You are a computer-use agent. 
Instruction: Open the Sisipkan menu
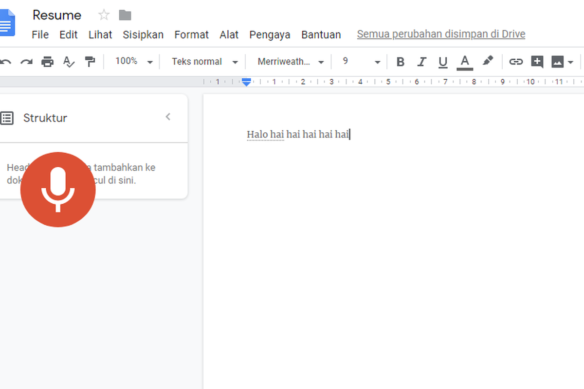pyautogui.click(x=143, y=35)
